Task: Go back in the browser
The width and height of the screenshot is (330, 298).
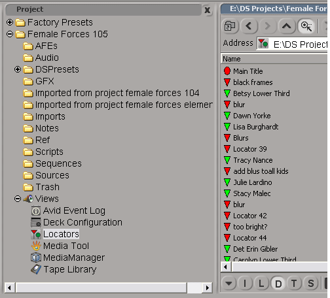Action: tap(249, 26)
